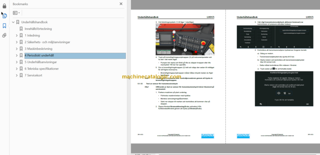Go to Innehållsförteckning bookmark
Image resolution: width=320 pixels, height=155 pixels.
tap(38, 29)
